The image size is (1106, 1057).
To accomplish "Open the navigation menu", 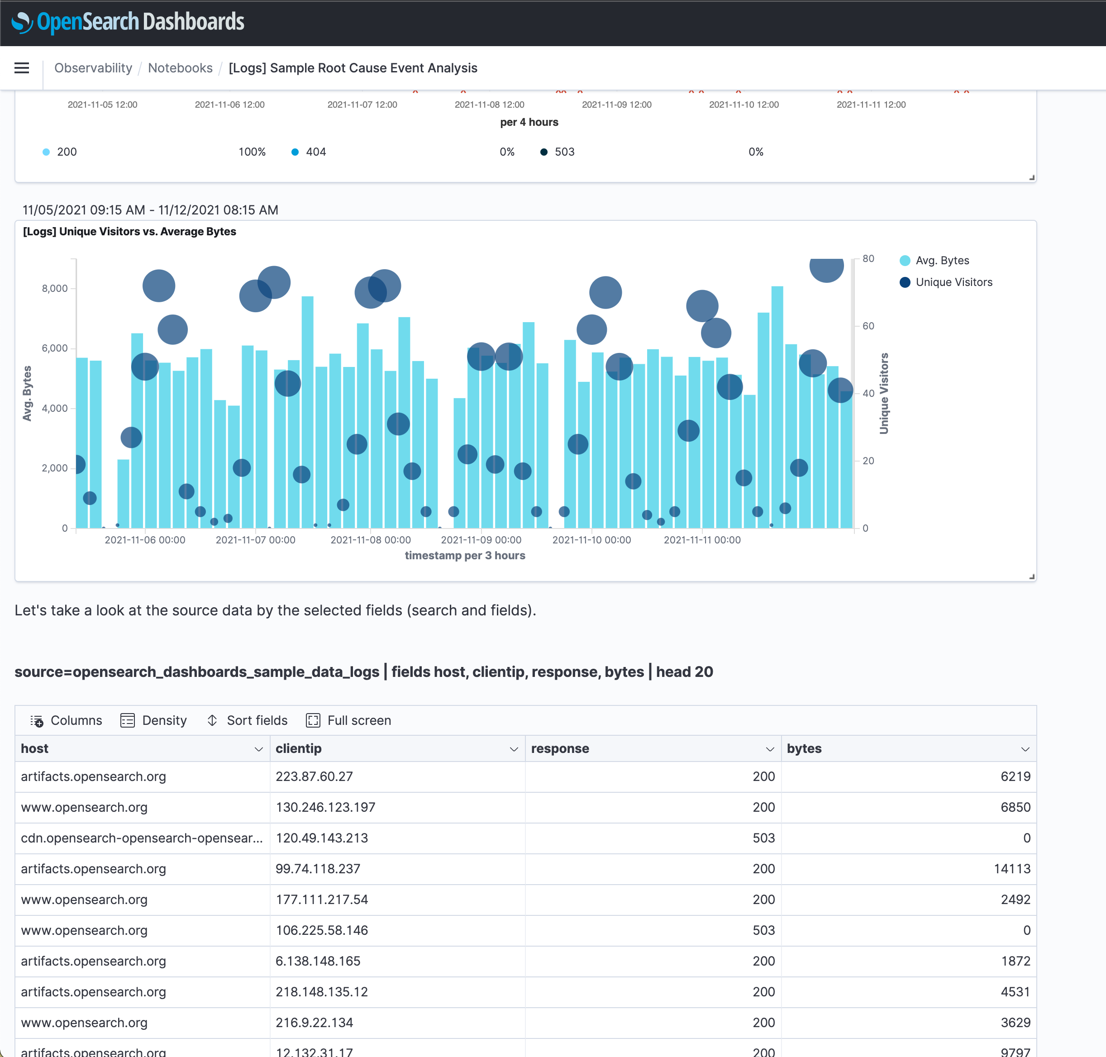I will 21,67.
